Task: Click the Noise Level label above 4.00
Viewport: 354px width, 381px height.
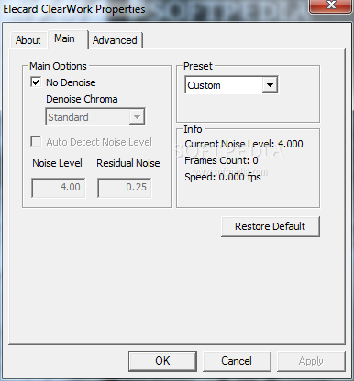Action: tap(57, 163)
